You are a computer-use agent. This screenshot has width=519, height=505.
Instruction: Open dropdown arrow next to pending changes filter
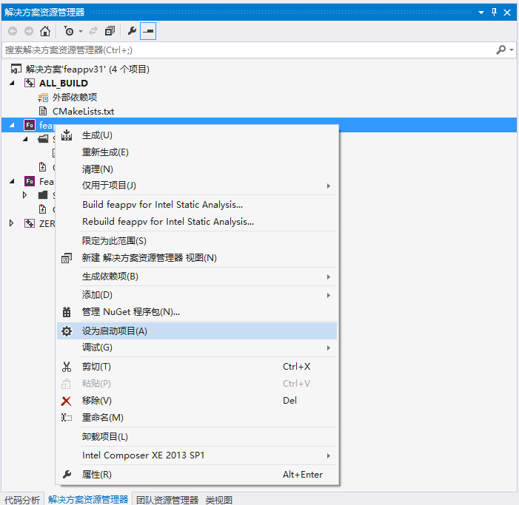pyautogui.click(x=81, y=32)
